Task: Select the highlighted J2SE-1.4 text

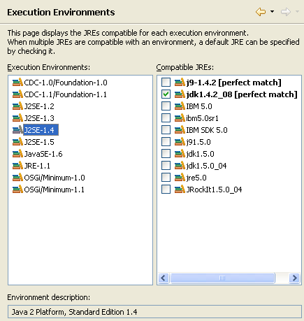Action: tap(41, 130)
